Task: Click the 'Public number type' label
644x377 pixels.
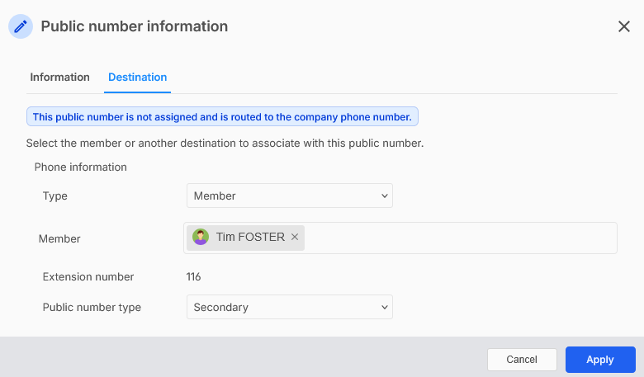Action: (92, 307)
